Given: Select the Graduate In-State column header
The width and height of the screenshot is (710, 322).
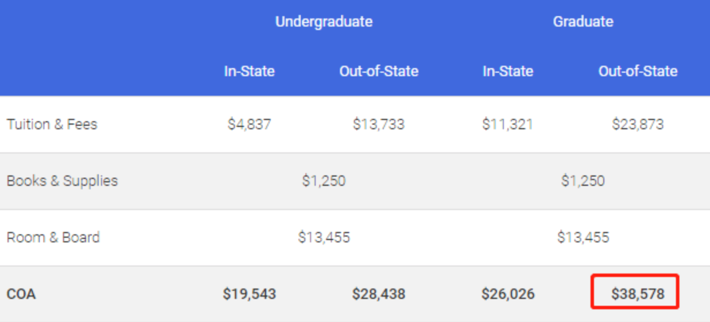Looking at the screenshot, I should [508, 72].
